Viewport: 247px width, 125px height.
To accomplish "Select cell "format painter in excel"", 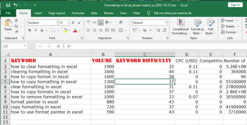I will (50, 102).
